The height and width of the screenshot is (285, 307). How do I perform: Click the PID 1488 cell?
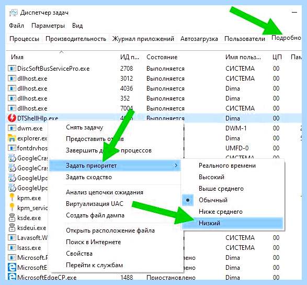(x=127, y=277)
